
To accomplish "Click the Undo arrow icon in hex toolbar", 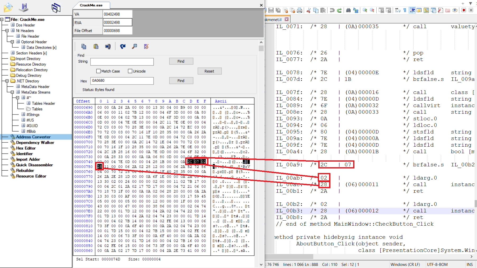I will (123, 46).
